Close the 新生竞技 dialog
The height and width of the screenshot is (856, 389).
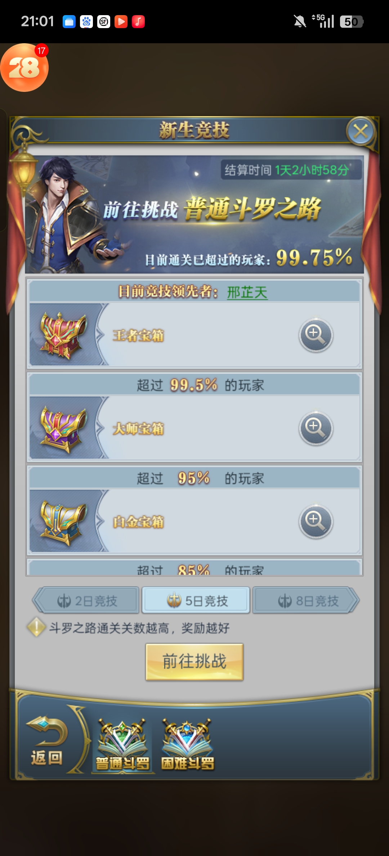coord(361,131)
